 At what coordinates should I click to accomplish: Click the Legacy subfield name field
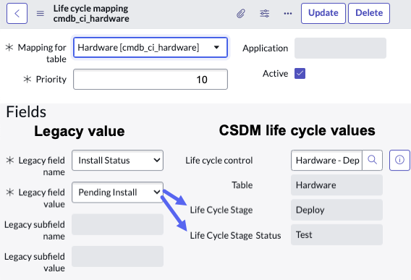coord(117,224)
